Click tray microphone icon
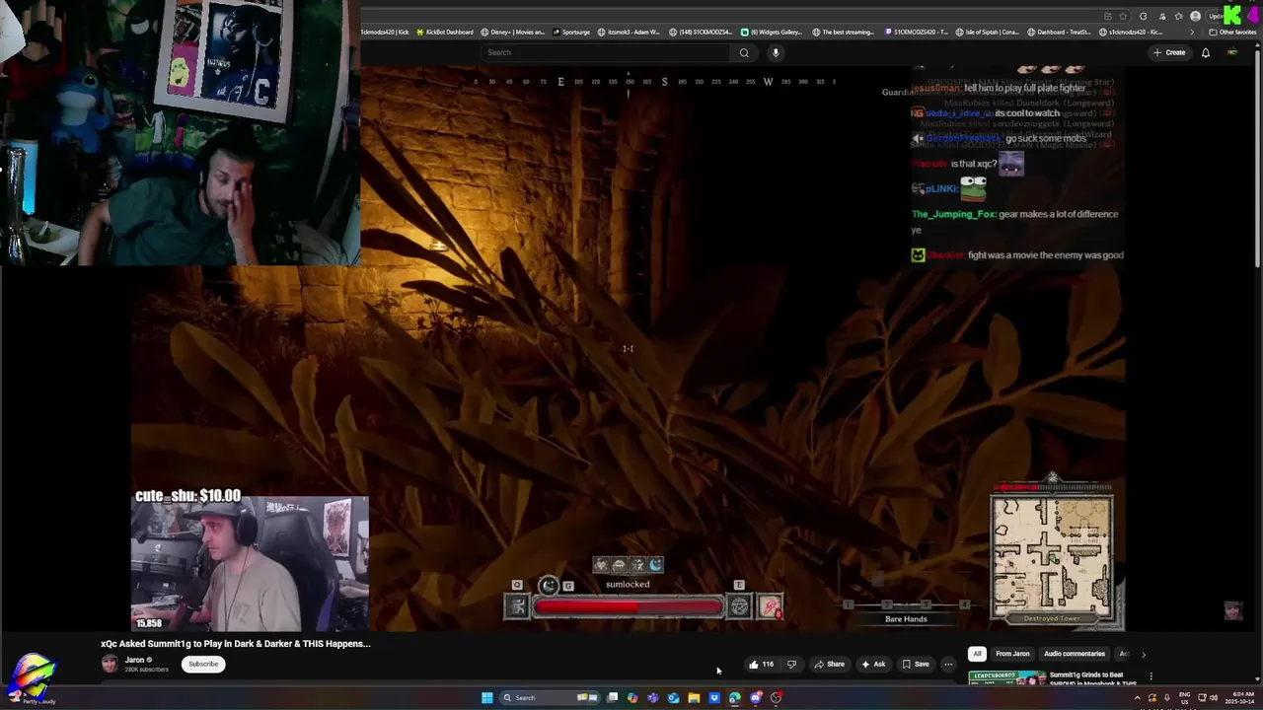The height and width of the screenshot is (710, 1263). coord(1166,698)
